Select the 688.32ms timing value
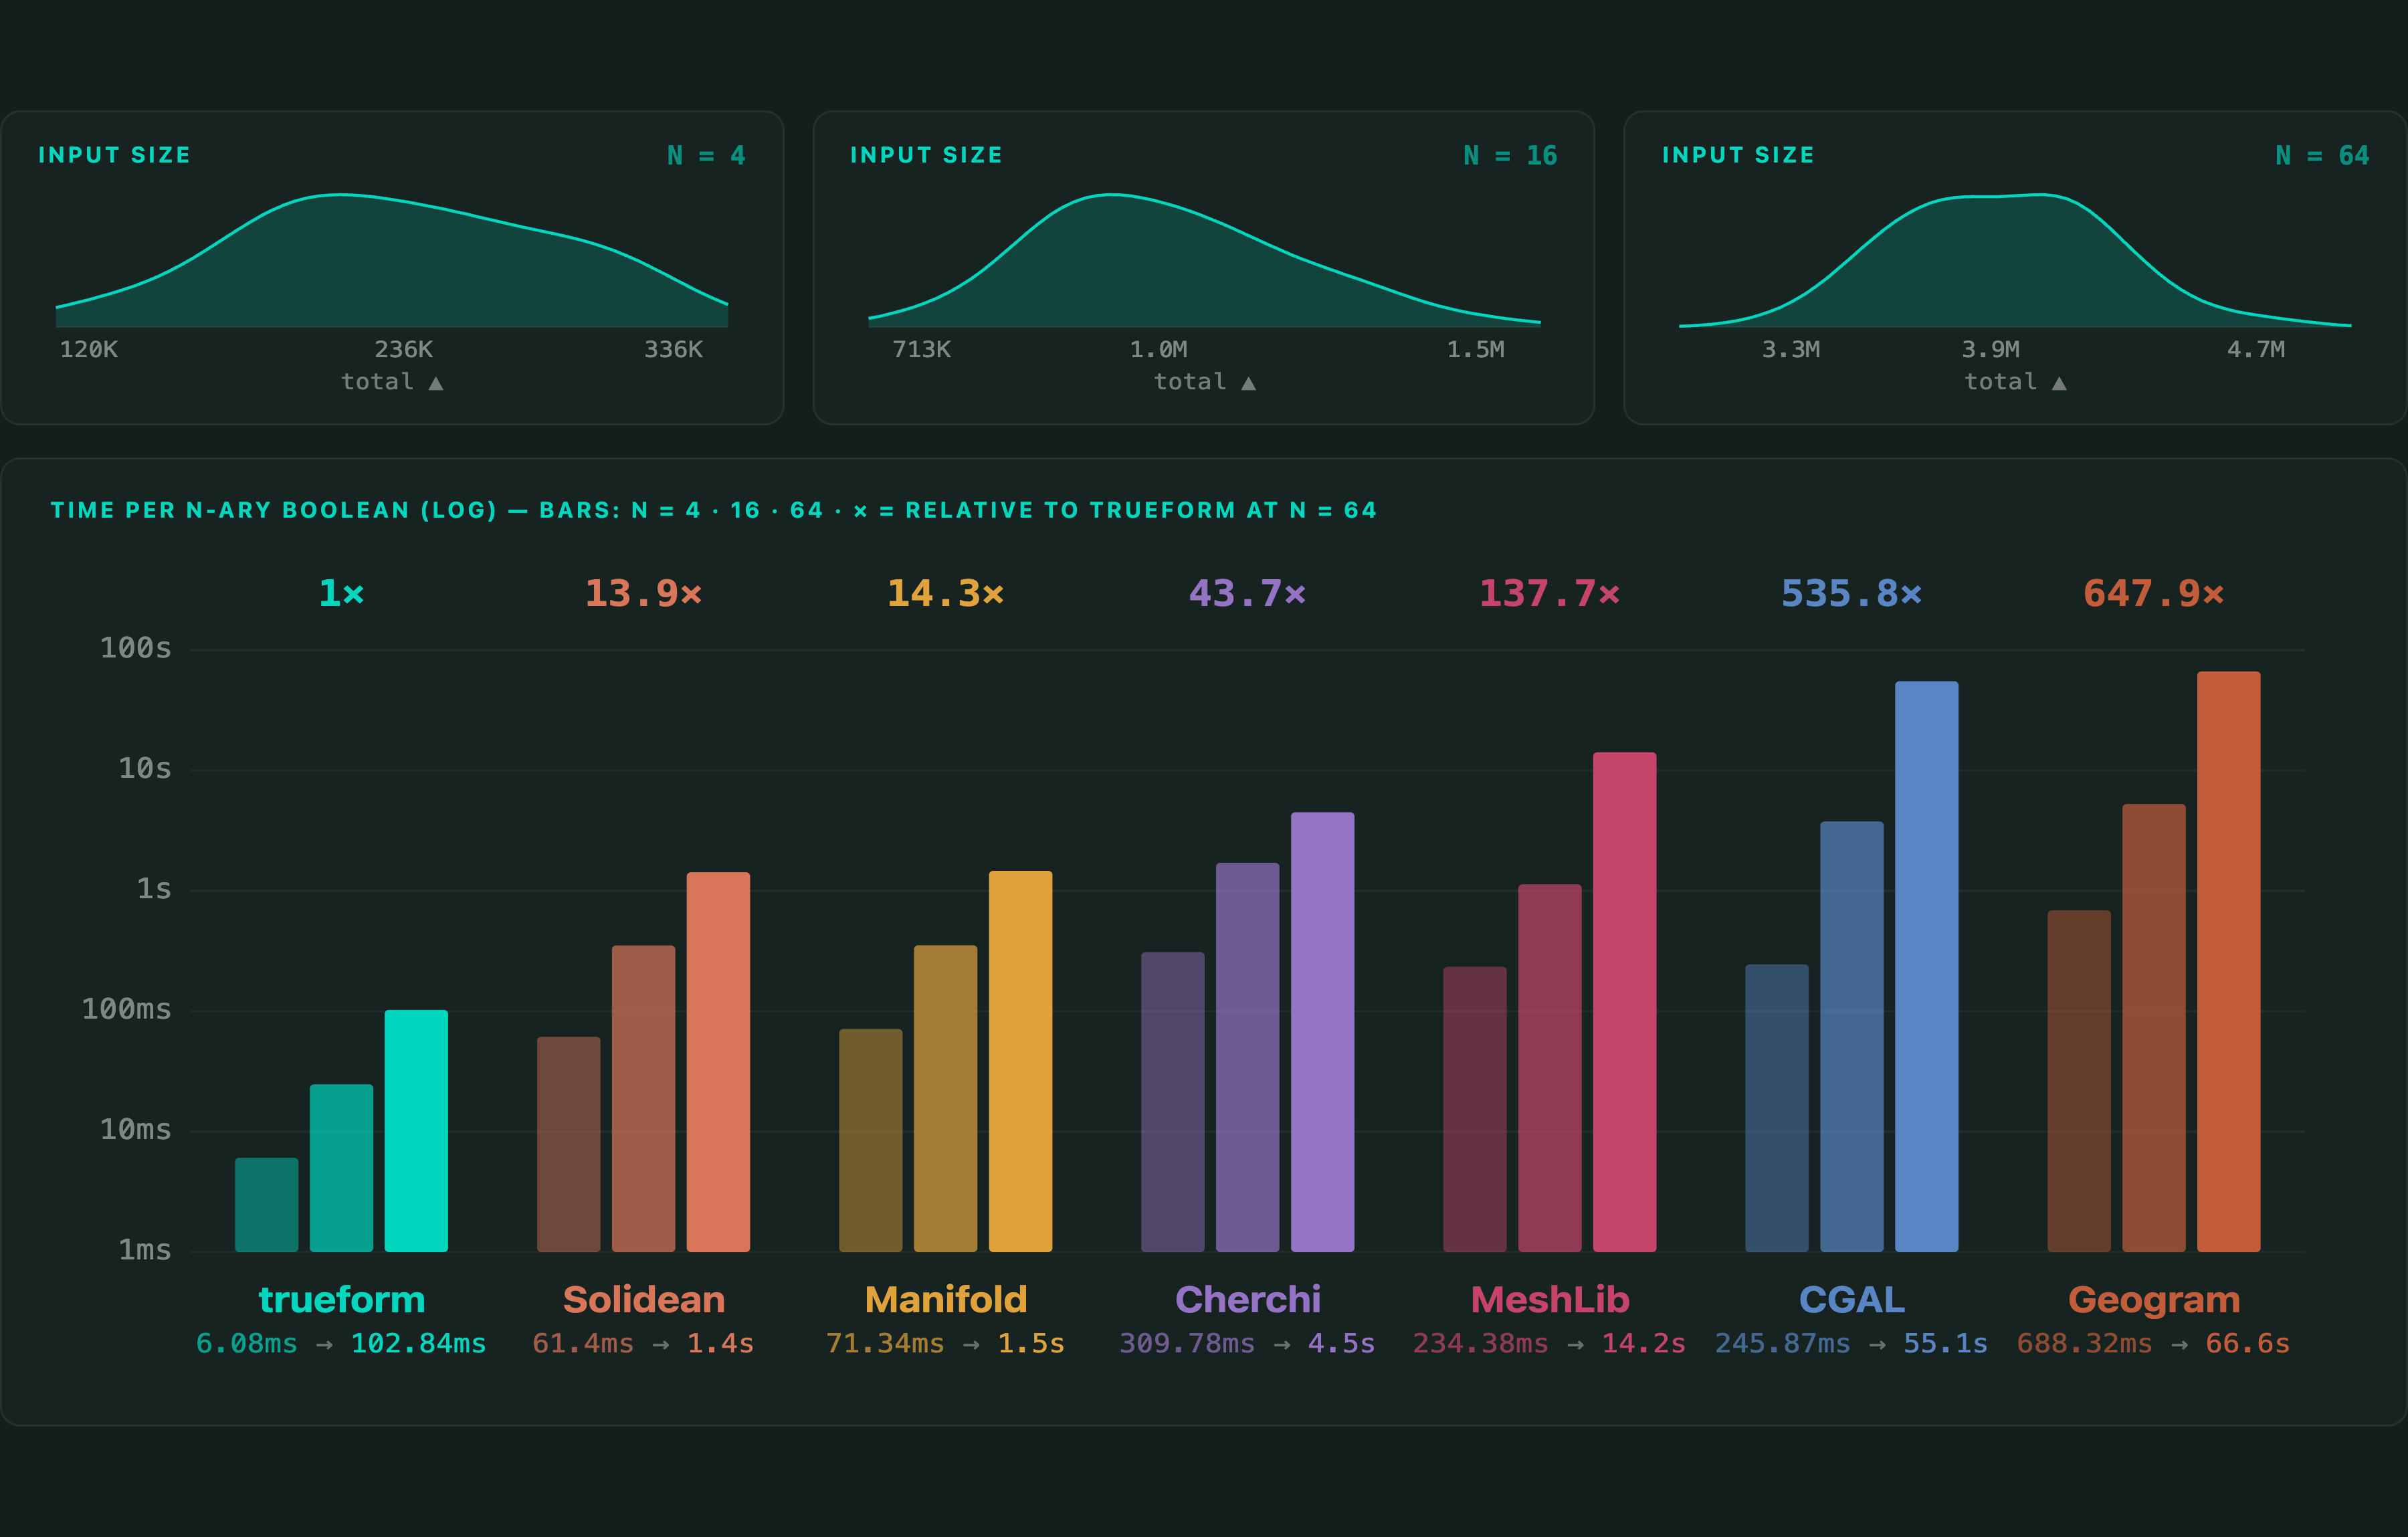This screenshot has height=1537, width=2408. 2084,1343
